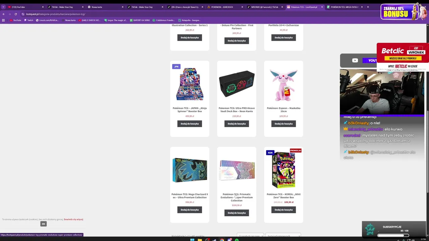This screenshot has width=429, height=241.
Task: Open Espeon Maskotka 20cm title link
Action: pyautogui.click(x=284, y=110)
